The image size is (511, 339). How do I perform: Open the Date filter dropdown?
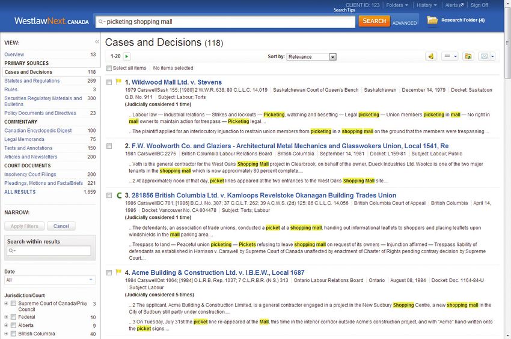tap(50, 280)
